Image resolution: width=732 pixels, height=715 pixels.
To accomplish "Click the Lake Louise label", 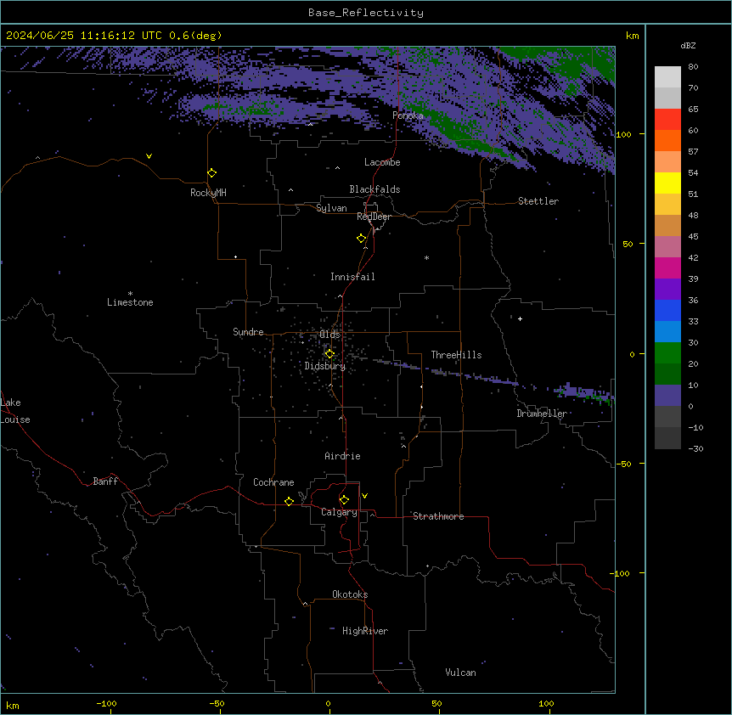I will (x=15, y=411).
